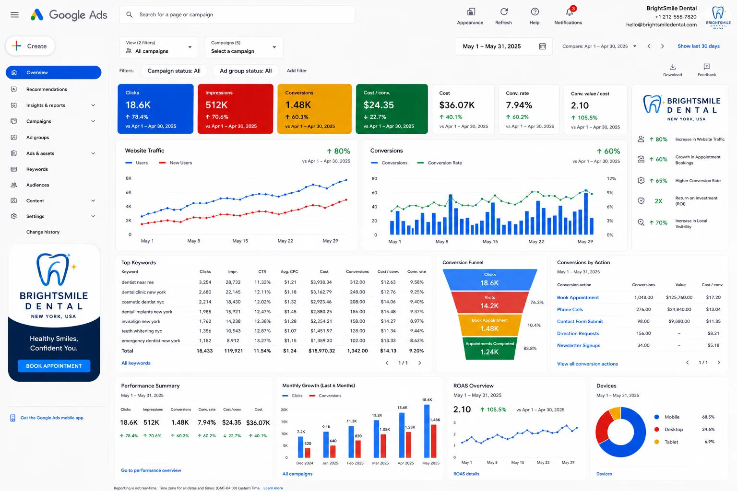Viewport: 737px width, 491px height.
Task: Click the Settings gear sidebar icon
Action: tap(14, 216)
